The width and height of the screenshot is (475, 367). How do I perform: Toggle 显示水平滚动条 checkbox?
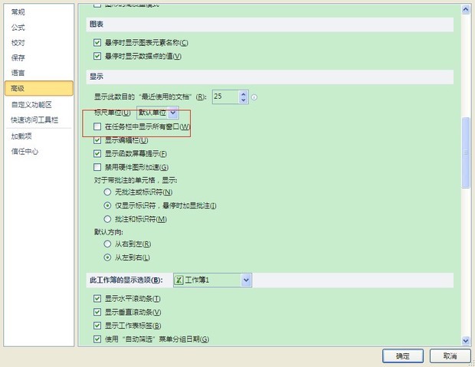click(x=97, y=299)
